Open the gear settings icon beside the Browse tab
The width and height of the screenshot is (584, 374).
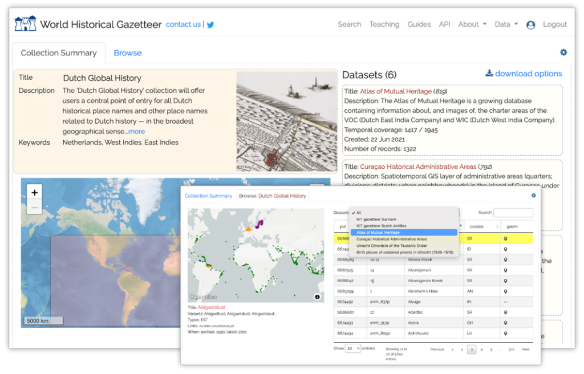tap(563, 52)
